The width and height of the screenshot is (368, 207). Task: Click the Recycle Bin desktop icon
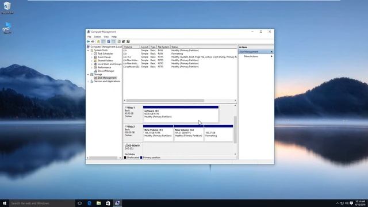click(7, 7)
